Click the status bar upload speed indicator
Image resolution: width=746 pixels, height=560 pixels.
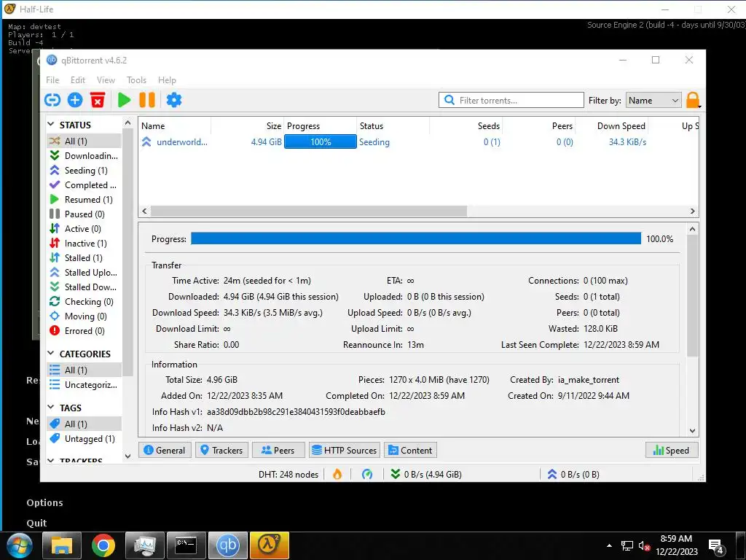[573, 474]
